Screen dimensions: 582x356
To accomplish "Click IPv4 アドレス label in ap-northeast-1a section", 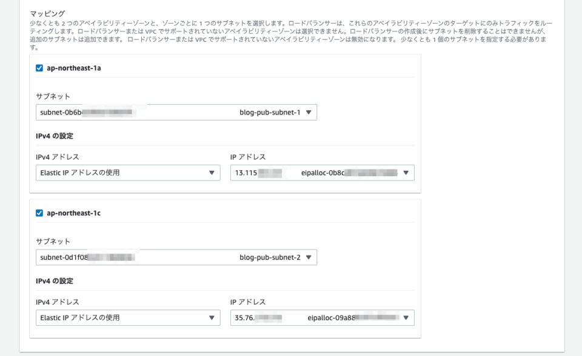I will tap(58, 157).
